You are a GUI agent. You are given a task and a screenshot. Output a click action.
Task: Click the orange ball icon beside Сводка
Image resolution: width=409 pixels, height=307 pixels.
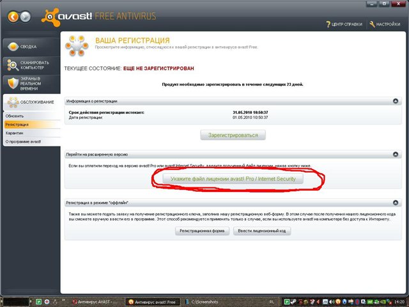(x=13, y=47)
